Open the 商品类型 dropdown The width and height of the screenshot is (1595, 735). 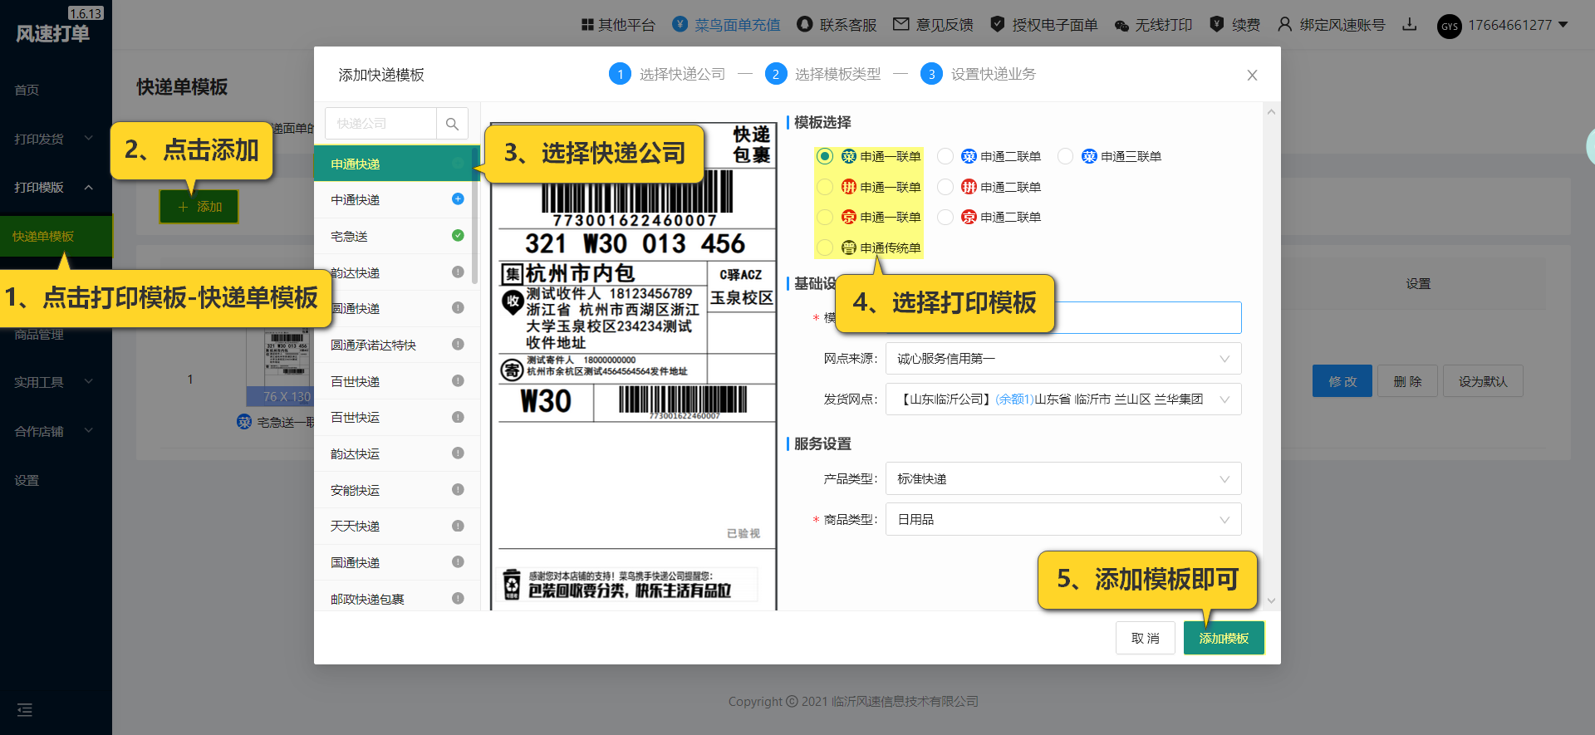[x=1063, y=520]
